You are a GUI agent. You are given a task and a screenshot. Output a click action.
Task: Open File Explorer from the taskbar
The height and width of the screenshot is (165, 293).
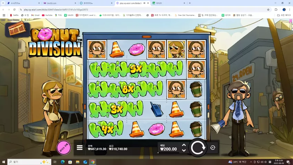point(78,162)
